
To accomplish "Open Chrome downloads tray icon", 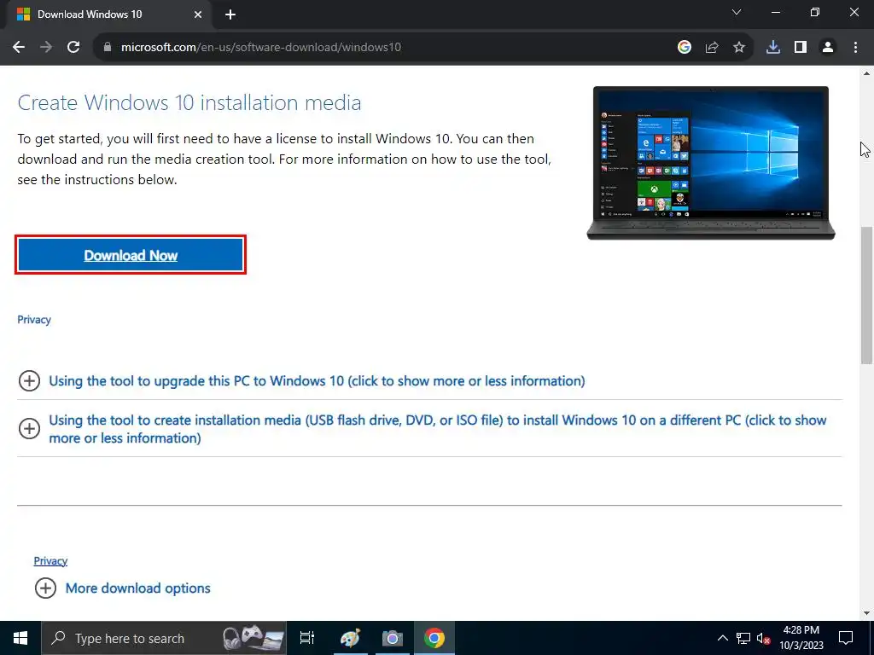I will point(772,48).
